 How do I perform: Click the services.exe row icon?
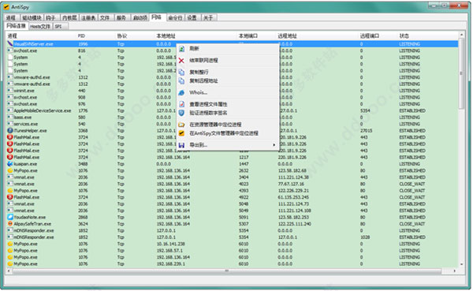[x=10, y=124]
